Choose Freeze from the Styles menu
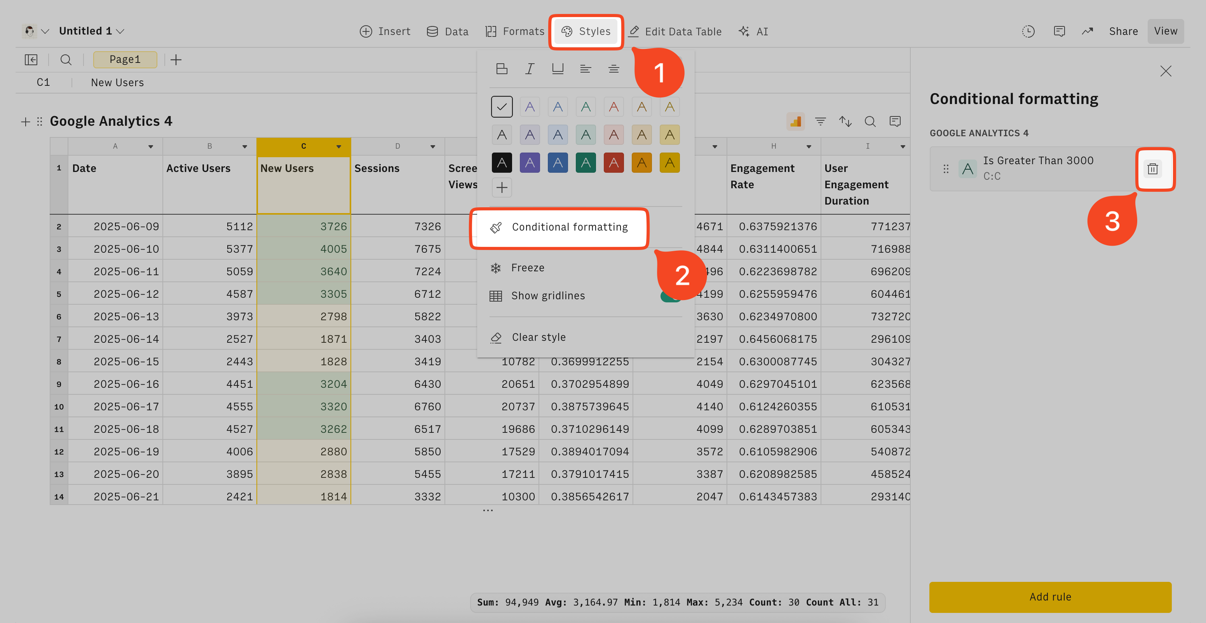Image resolution: width=1206 pixels, height=623 pixels. coord(528,268)
